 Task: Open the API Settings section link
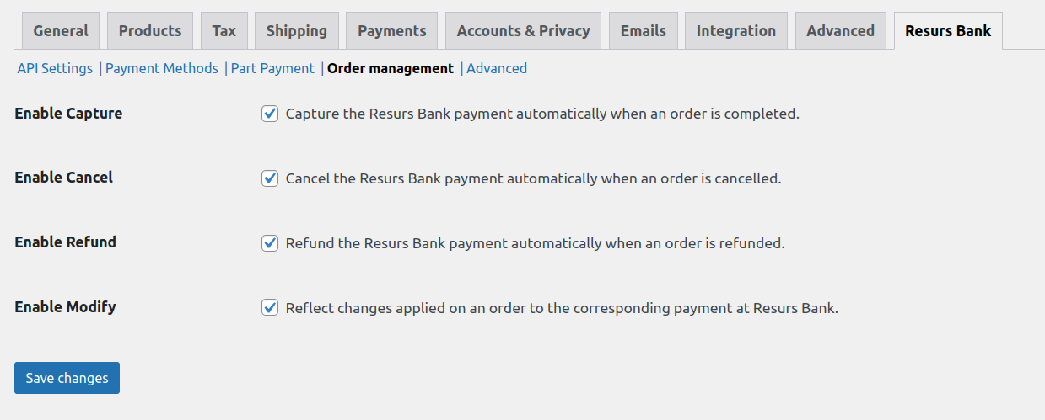click(x=55, y=69)
